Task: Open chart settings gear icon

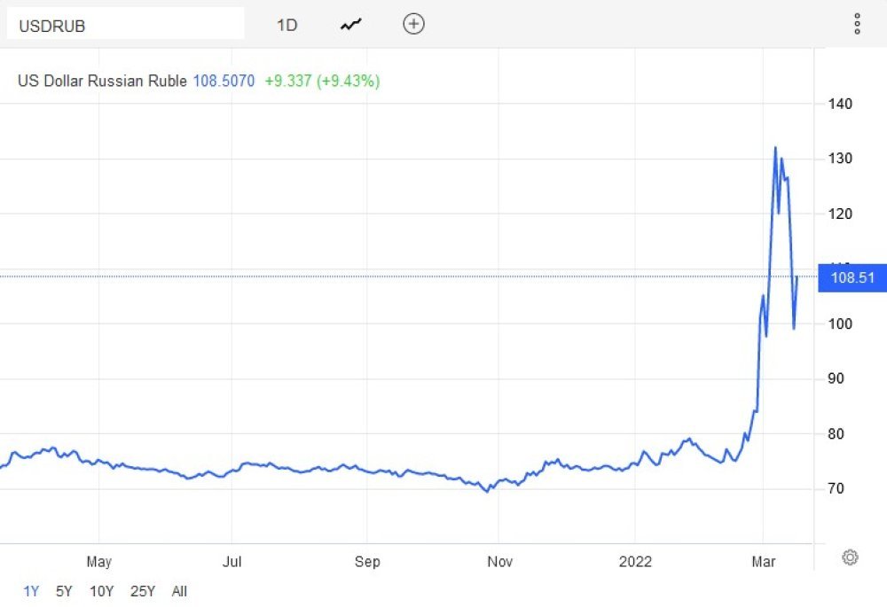Action: (850, 557)
